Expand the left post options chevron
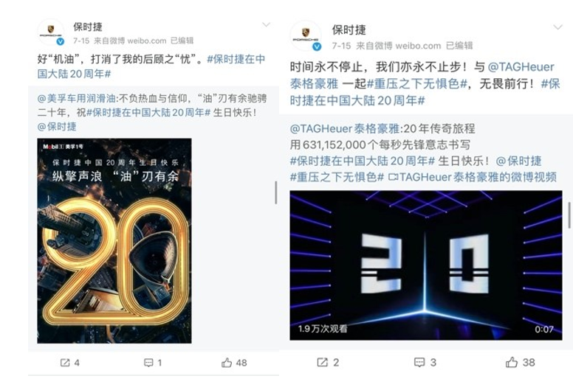Image resolution: width=573 pixels, height=387 pixels. pyautogui.click(x=266, y=25)
